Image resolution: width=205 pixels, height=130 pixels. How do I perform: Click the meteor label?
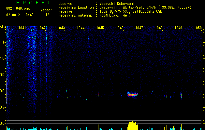[46, 10]
